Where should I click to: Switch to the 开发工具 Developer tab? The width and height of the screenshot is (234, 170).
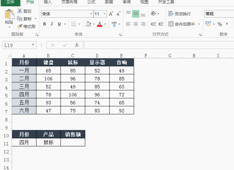(166, 2)
